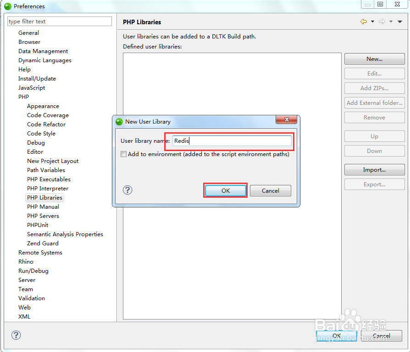Viewport: 410px width, 352px height.
Task: Select JavaScript preference category
Action: [31, 88]
